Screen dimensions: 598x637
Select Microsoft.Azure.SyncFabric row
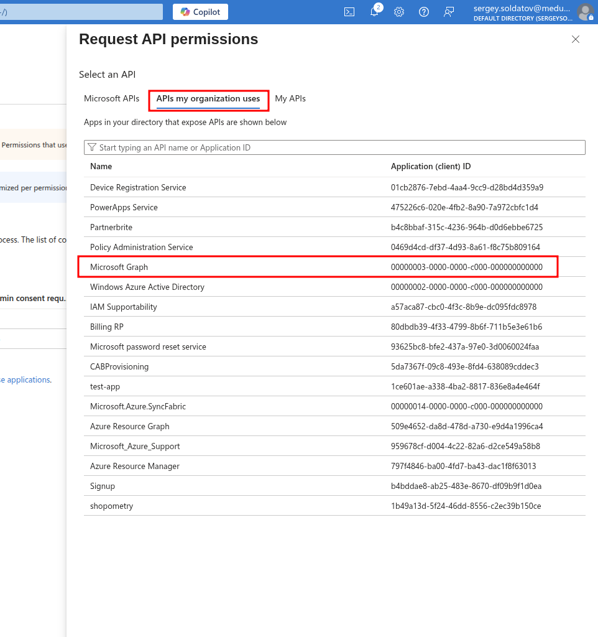[x=334, y=406]
